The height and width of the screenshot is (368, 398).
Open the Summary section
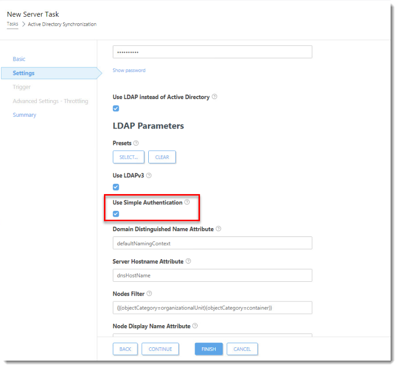[24, 114]
